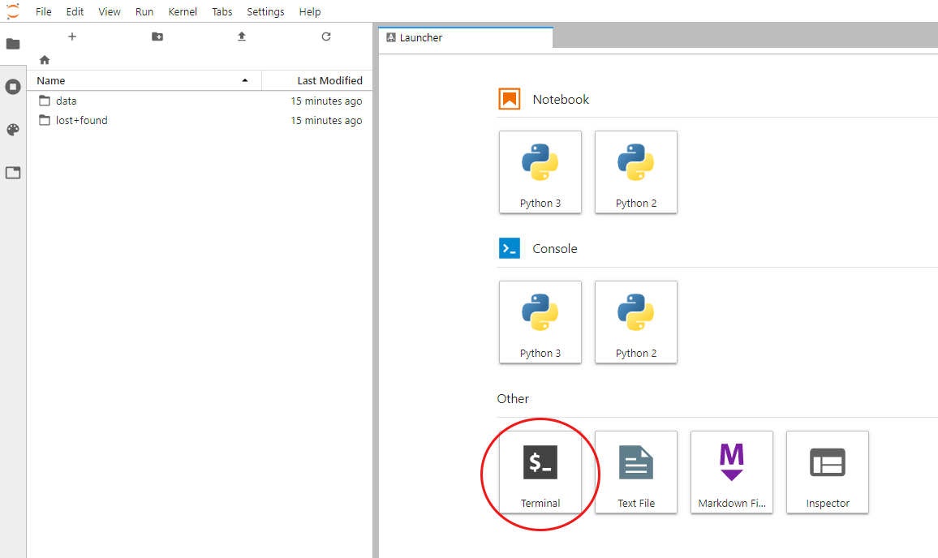This screenshot has height=558, width=938.
Task: Open the Commands palette sidebar
Action: tap(13, 130)
